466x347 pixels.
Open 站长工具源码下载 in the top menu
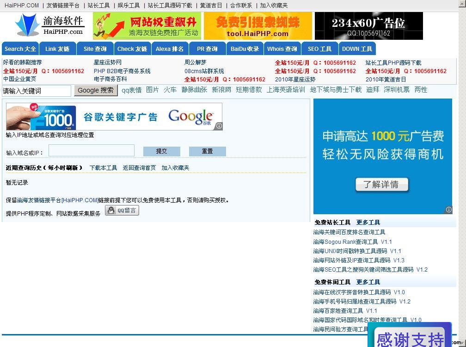click(x=170, y=6)
